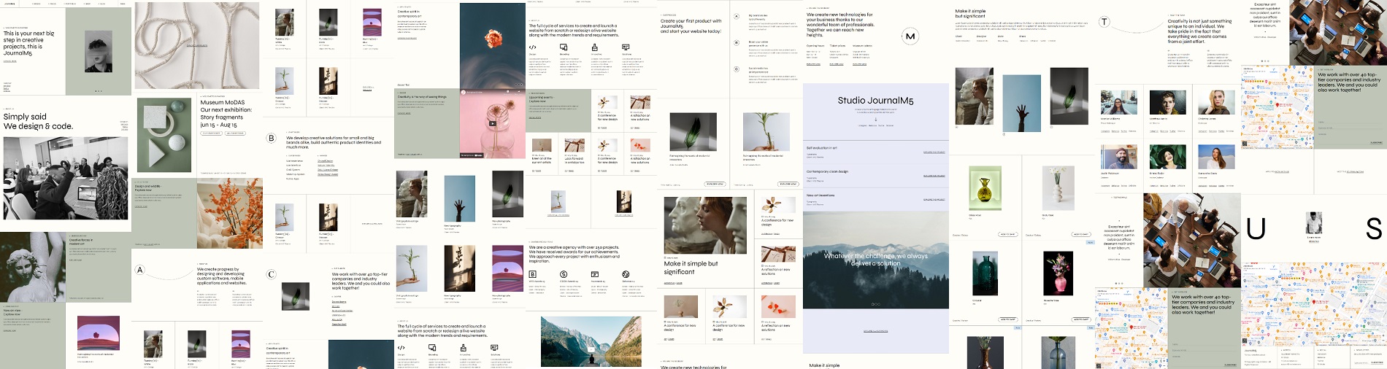Screen dimensions: 1387x369
Task: Open the 'Studio JournalM5' heading
Action: click(875, 101)
